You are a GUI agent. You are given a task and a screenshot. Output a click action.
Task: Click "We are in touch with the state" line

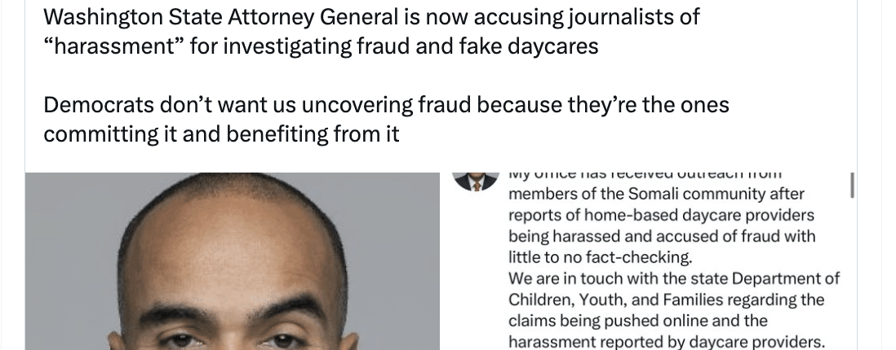coord(674,278)
